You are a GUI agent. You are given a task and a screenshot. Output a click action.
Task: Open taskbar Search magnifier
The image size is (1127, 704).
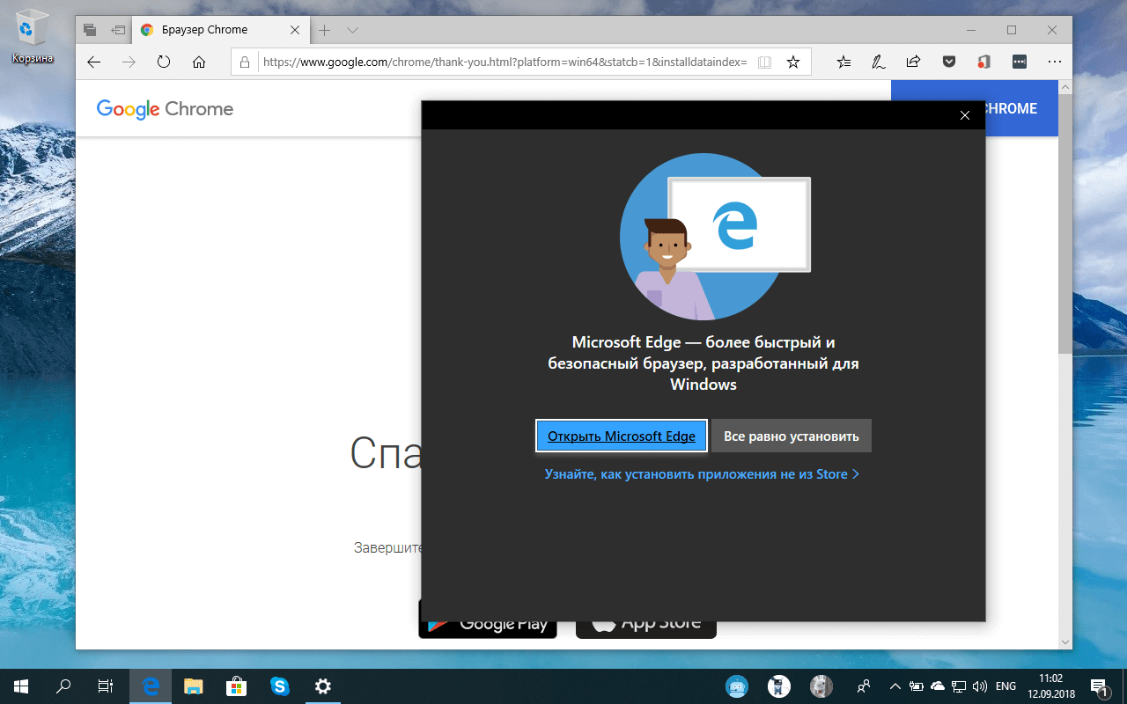[x=63, y=686]
